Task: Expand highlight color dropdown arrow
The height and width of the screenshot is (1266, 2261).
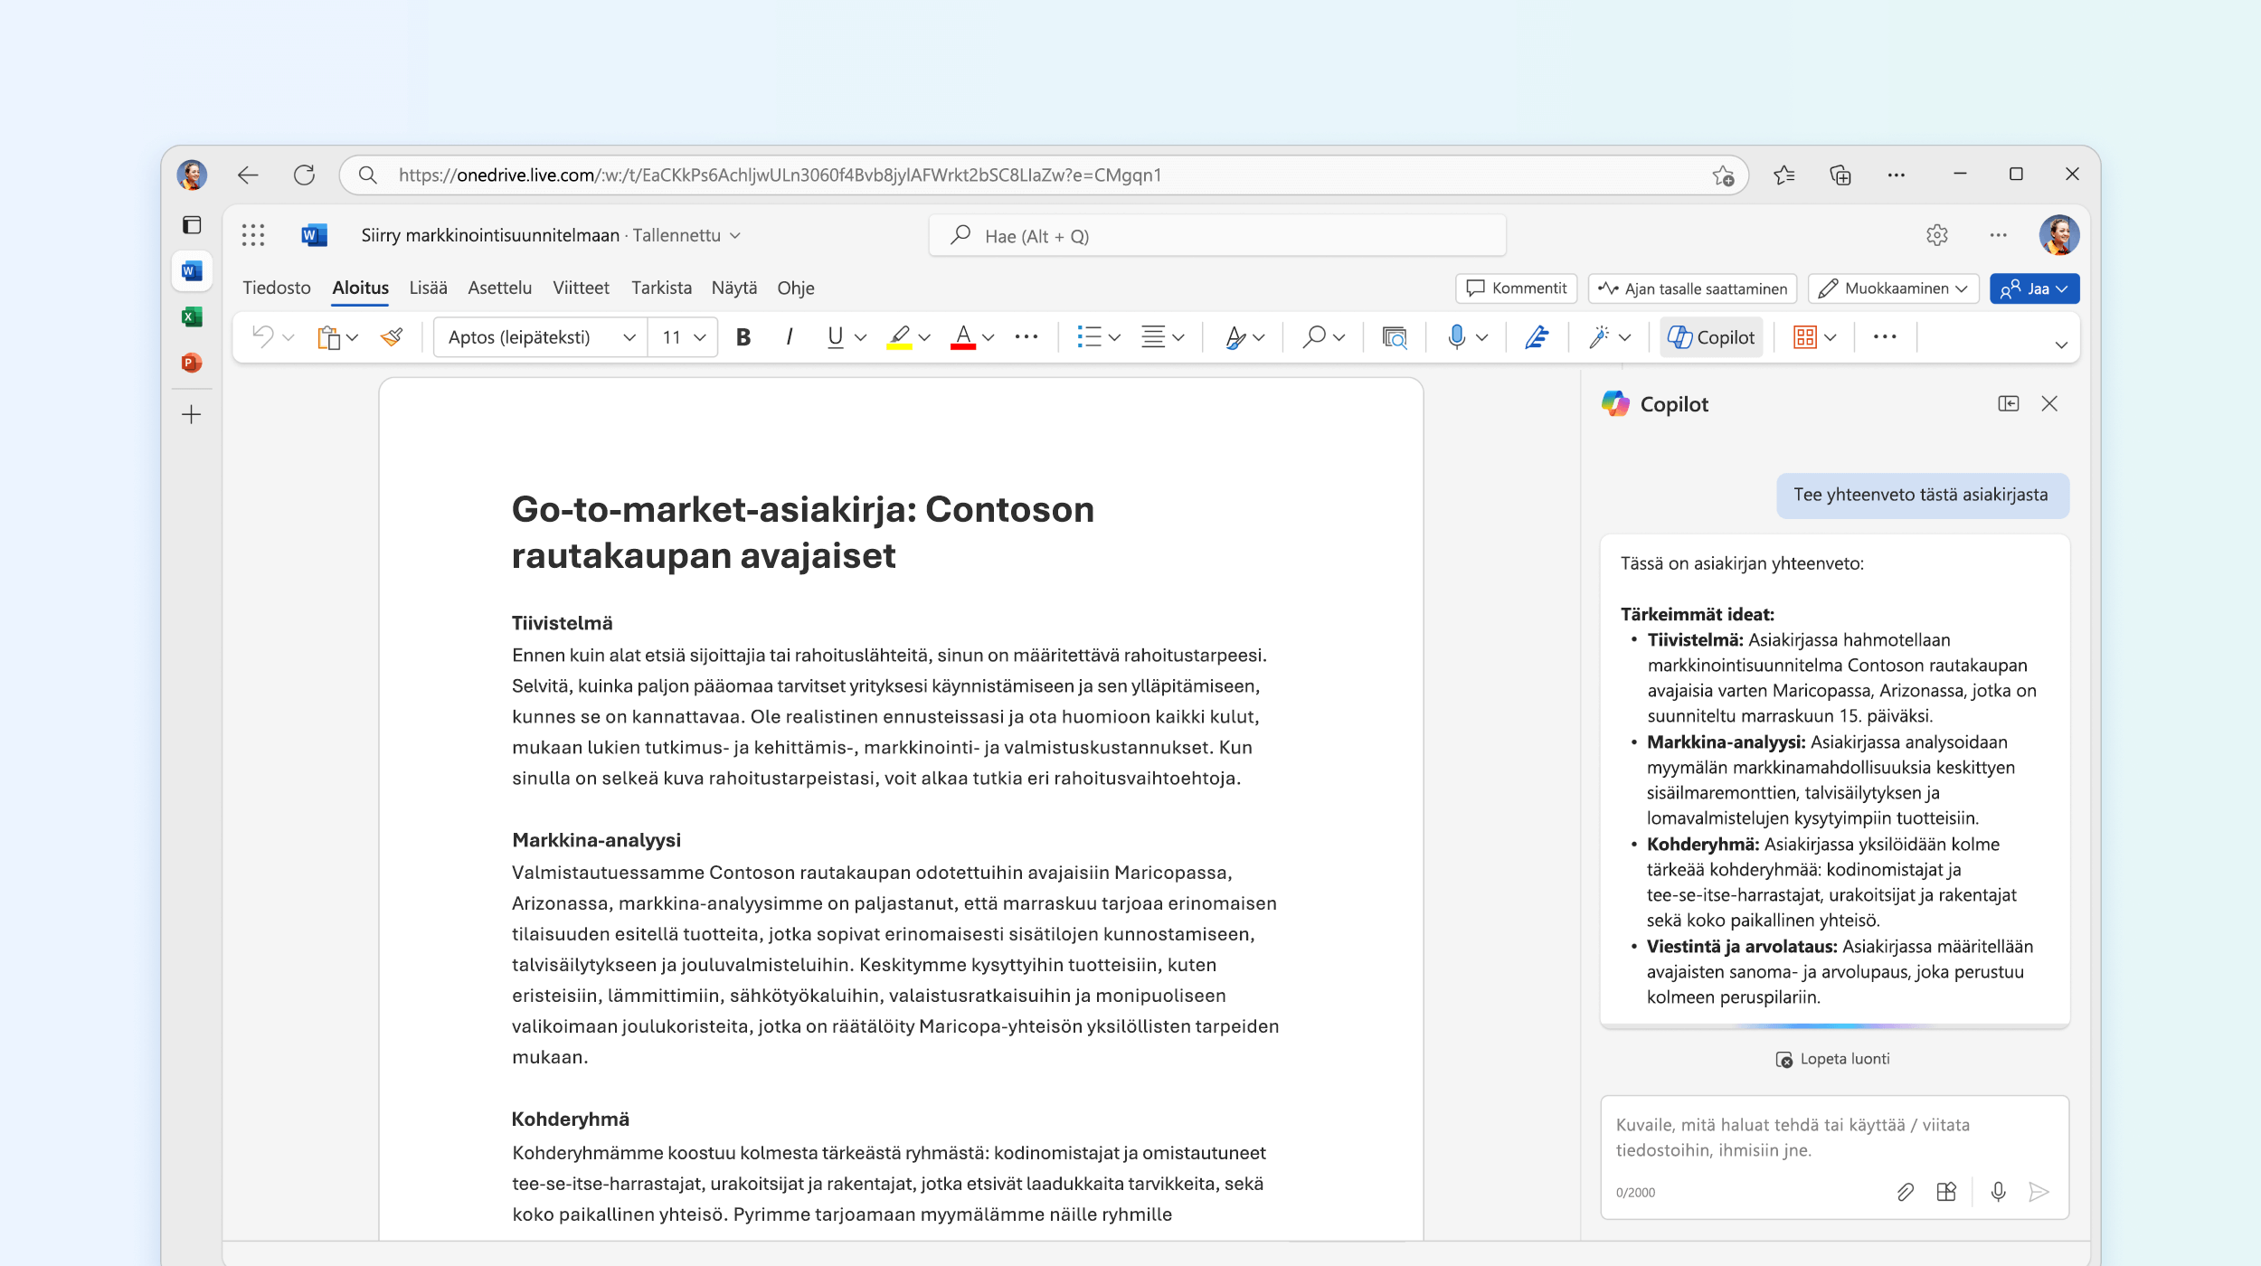Action: tap(924, 337)
